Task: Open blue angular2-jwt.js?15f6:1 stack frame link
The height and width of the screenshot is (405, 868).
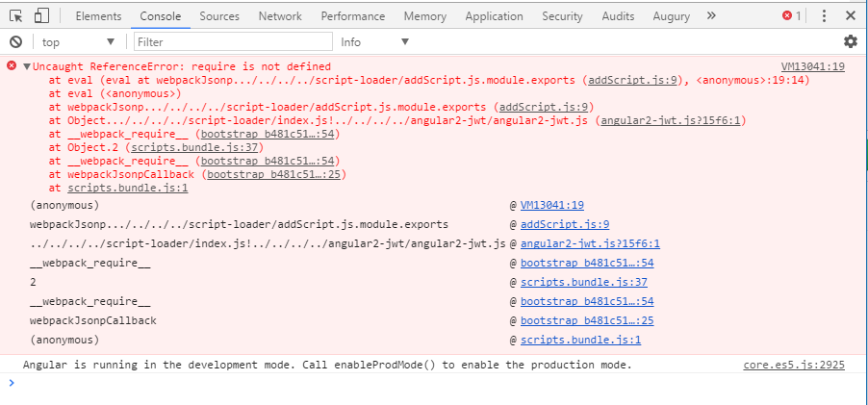Action: [590, 244]
